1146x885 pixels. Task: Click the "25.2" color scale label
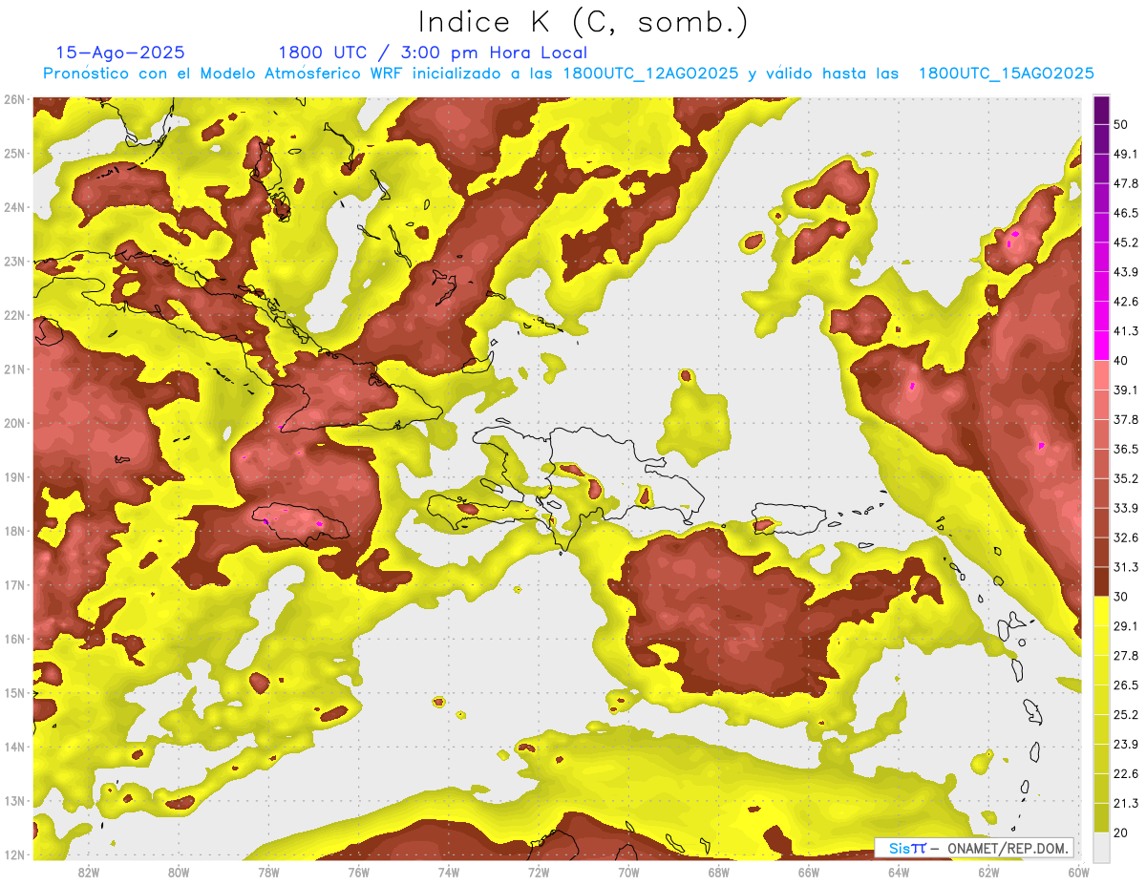point(1126,714)
